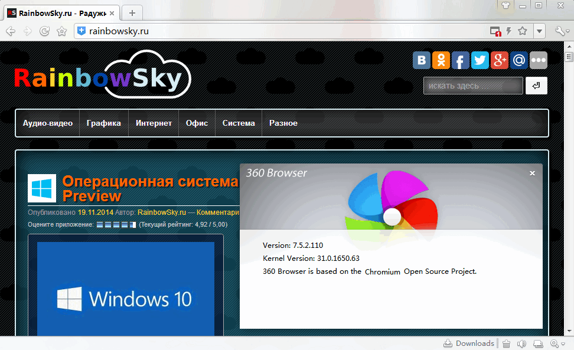574x350 pixels.
Task: Open the 'Операционная система' article title
Action: tap(151, 188)
